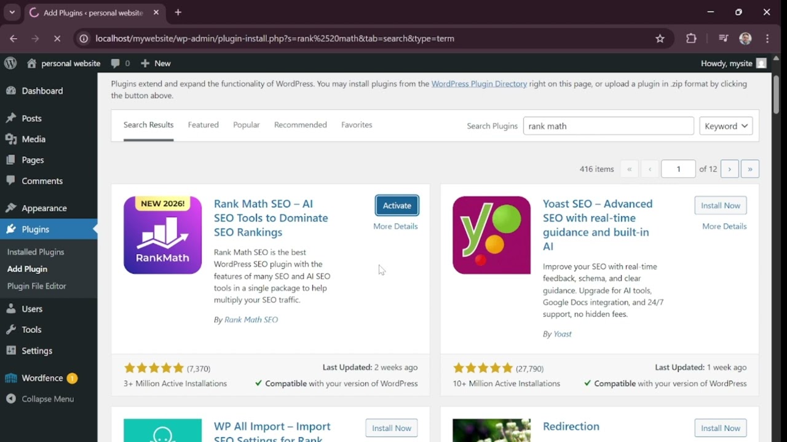The height and width of the screenshot is (442, 787).
Task: Open the WordPress logo menu
Action: coord(10,63)
